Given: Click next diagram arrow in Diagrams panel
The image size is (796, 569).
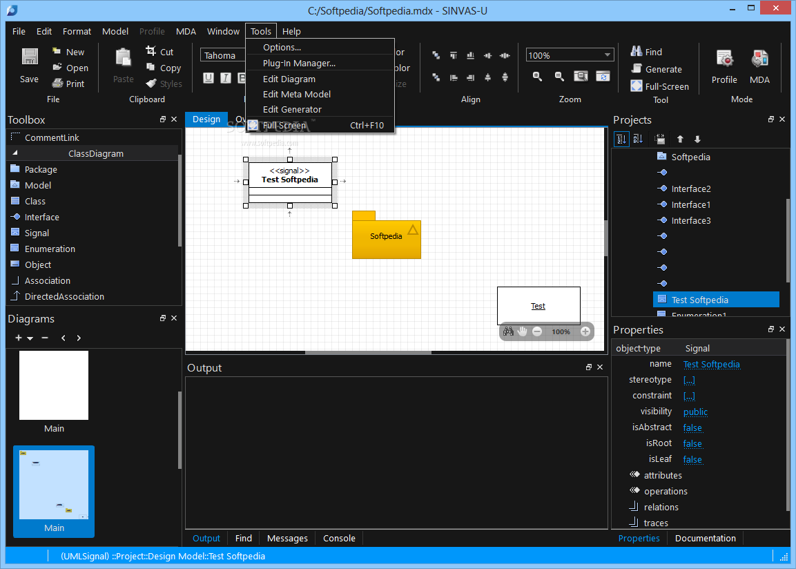Looking at the screenshot, I should 79,338.
